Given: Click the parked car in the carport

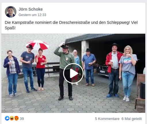Looking at the screenshot, I should [x=103, y=70].
